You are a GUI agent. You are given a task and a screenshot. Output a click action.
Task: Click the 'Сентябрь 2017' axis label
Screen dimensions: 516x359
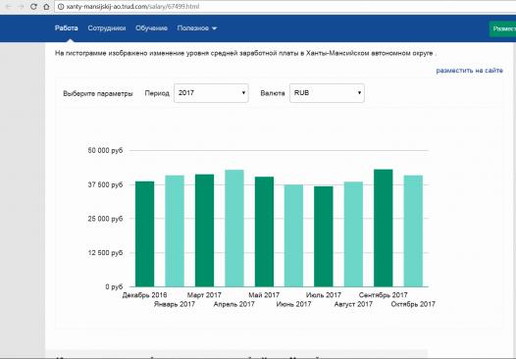pos(383,295)
